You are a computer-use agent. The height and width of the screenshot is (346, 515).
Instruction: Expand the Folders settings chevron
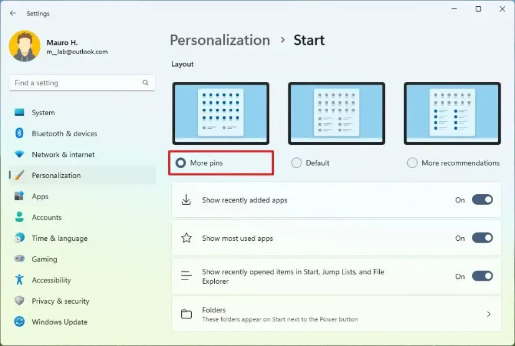tap(489, 314)
